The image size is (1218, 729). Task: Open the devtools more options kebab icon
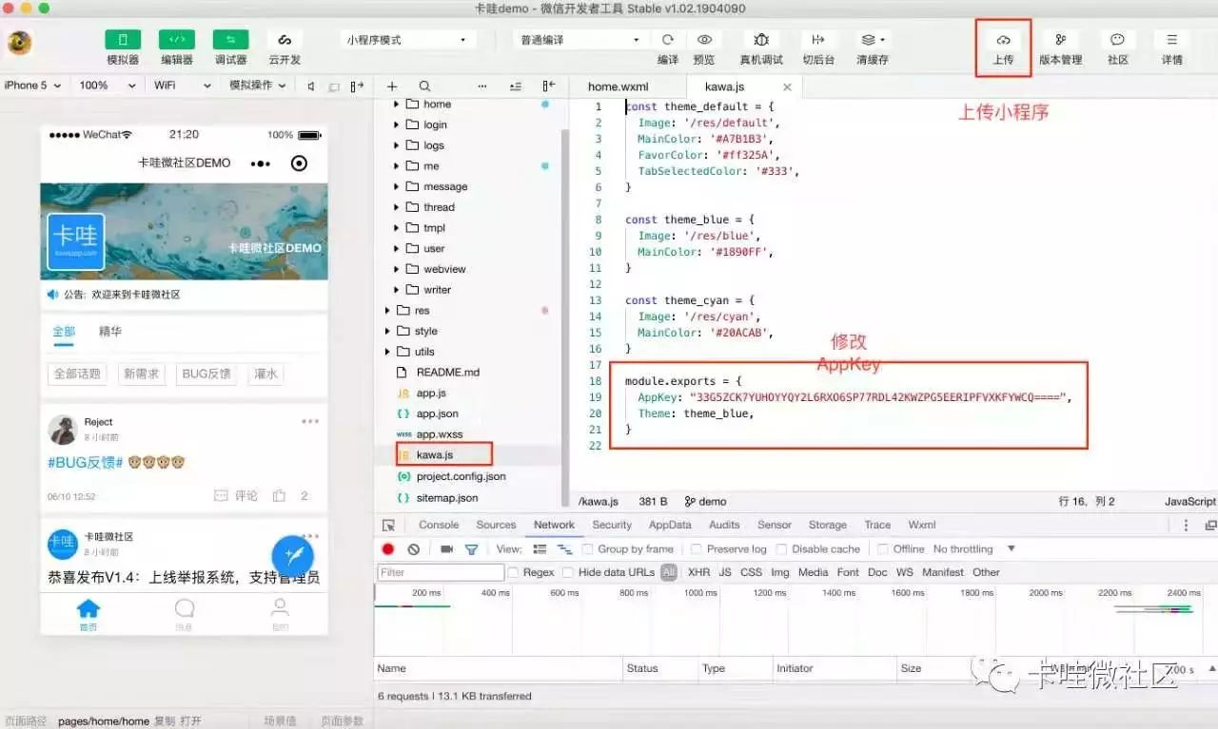coord(1186,525)
